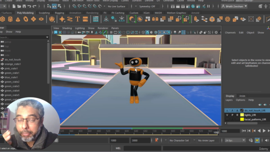Toggle Select by hierarchy mode icon
This screenshot has height=152, width=270.
pos(49,6)
